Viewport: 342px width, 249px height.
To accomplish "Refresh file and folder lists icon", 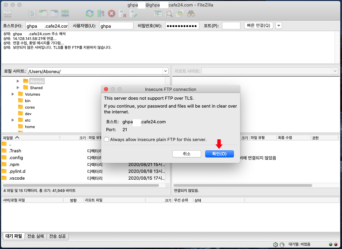I will coord(90,14).
